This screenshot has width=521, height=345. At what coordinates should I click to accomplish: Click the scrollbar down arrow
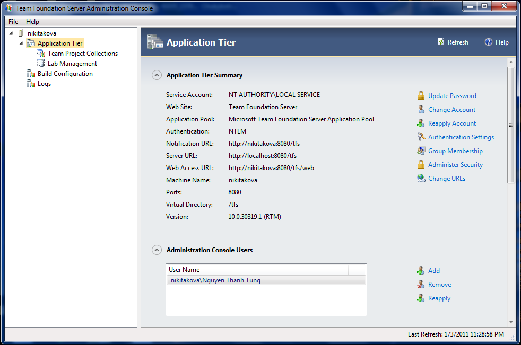(511, 322)
